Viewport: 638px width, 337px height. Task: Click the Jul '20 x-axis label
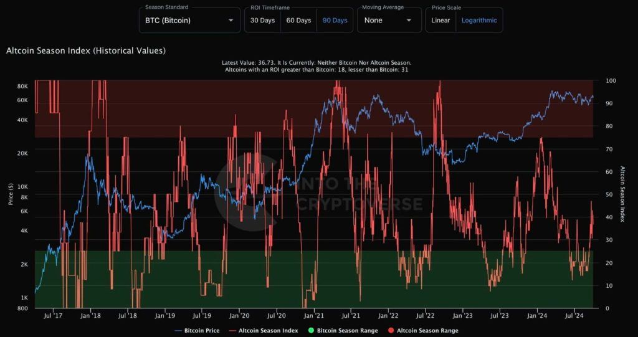[x=277, y=315]
